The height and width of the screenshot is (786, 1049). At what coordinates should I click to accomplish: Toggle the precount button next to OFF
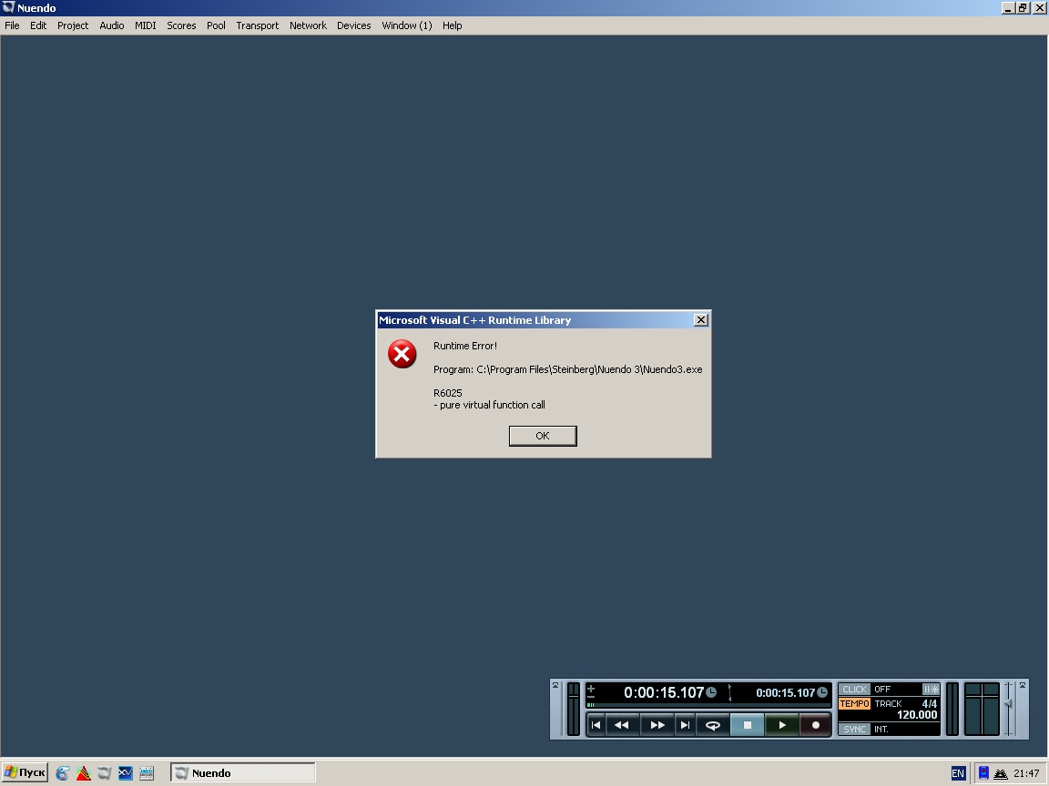[931, 689]
